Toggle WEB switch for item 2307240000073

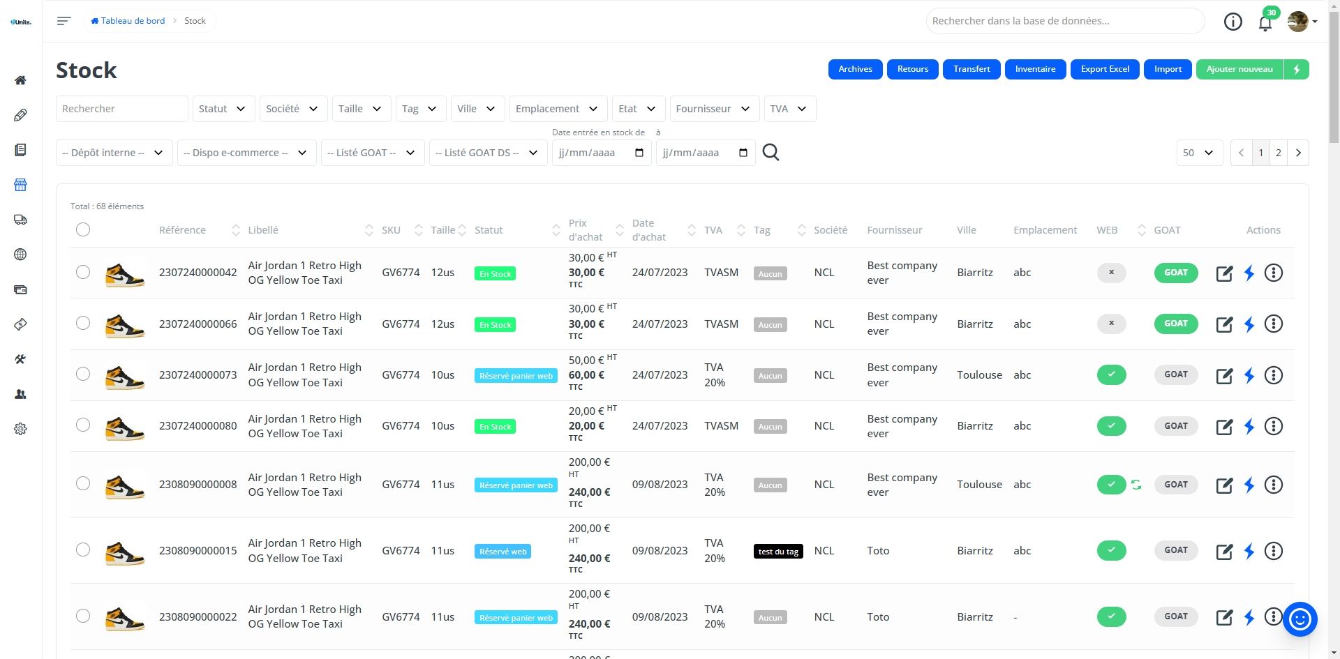pyautogui.click(x=1111, y=374)
